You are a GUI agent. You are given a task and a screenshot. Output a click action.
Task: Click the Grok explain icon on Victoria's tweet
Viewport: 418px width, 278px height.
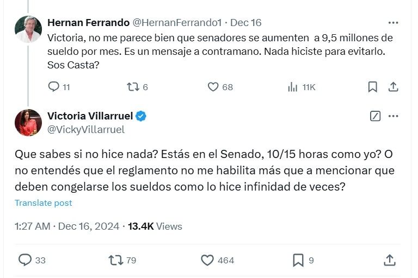coord(375,116)
